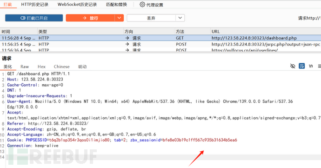
Task: Switch to the 拦截 tab
Action: point(8,4)
